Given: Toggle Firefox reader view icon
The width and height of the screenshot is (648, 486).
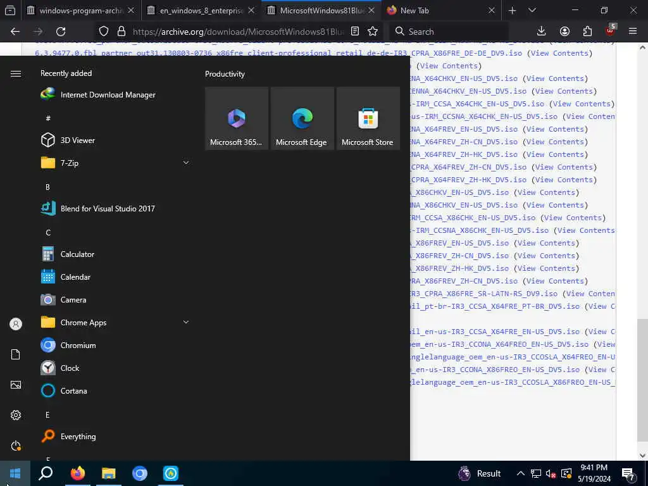Looking at the screenshot, I should click(354, 32).
